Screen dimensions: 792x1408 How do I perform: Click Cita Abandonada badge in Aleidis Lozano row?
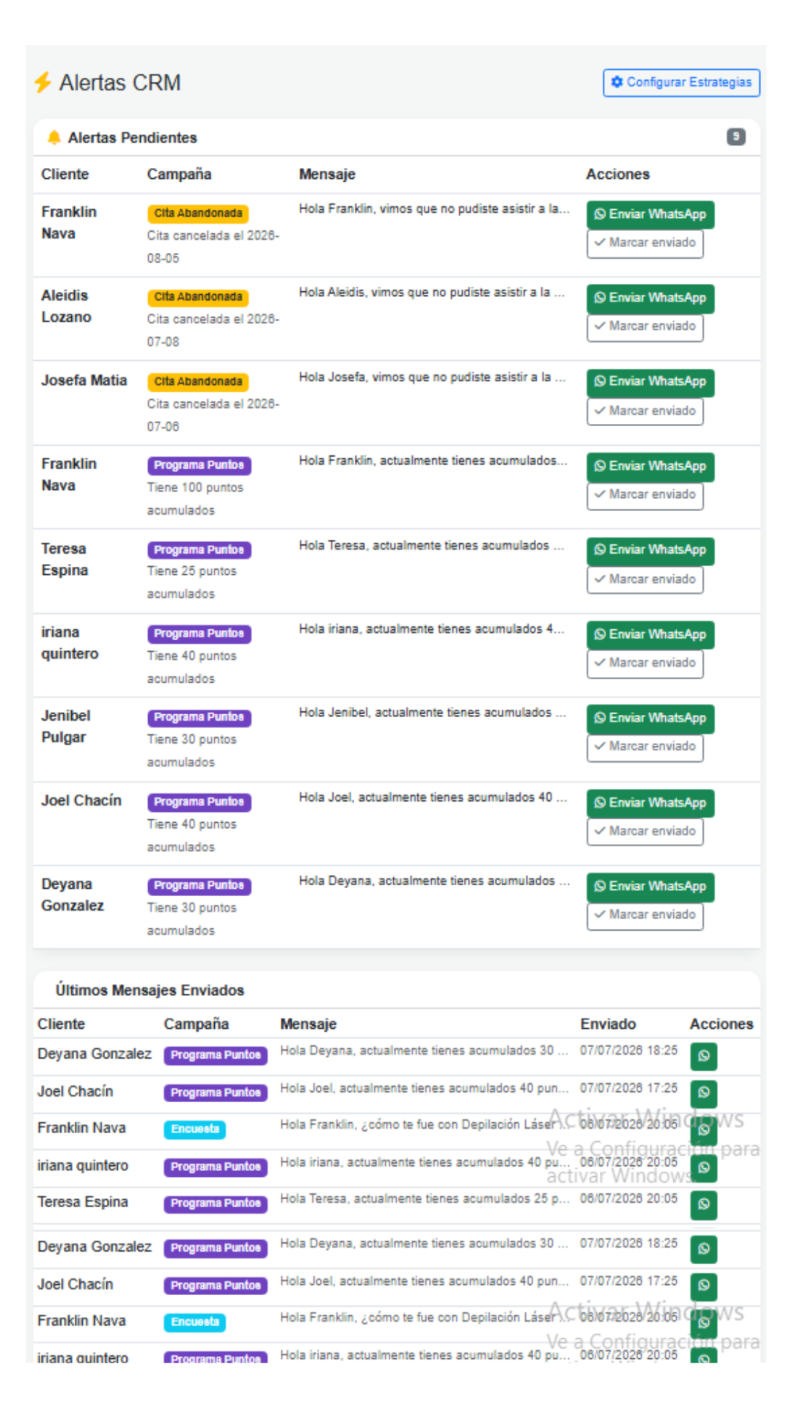pyautogui.click(x=198, y=297)
